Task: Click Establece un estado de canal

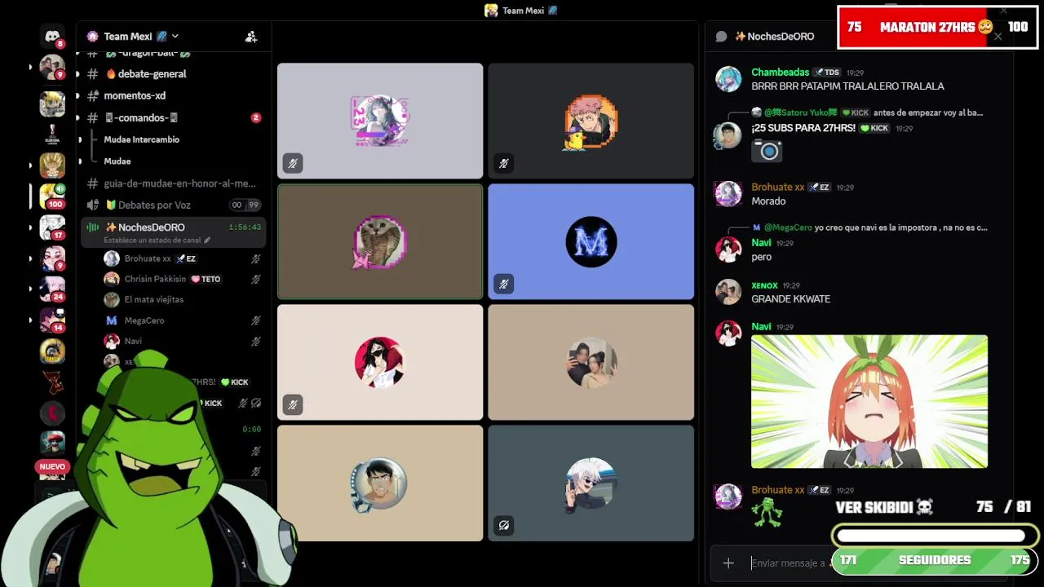Action: tap(157, 241)
